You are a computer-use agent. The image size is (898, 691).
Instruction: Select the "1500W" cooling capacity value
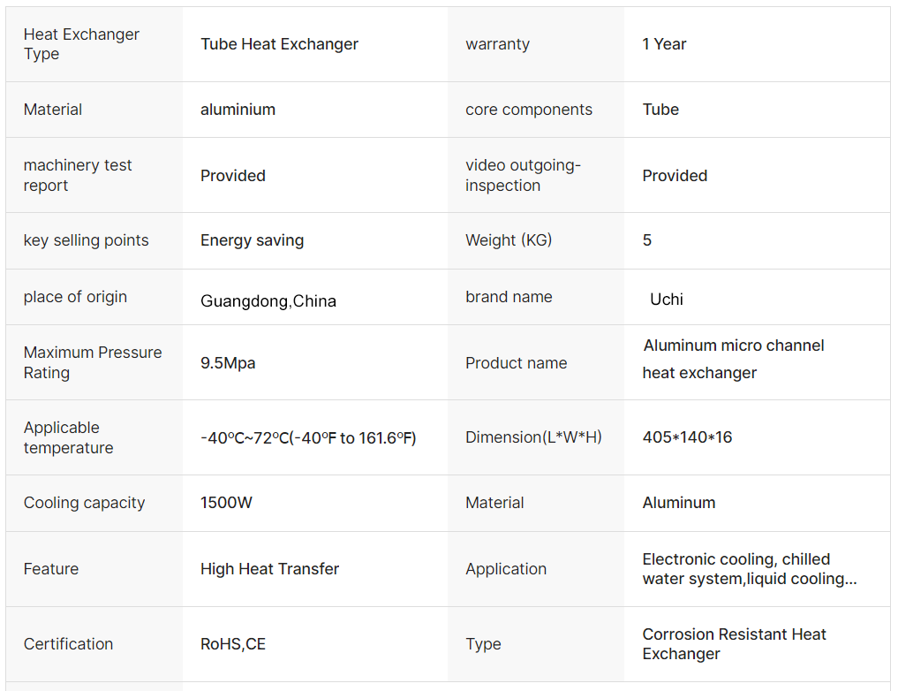point(226,503)
